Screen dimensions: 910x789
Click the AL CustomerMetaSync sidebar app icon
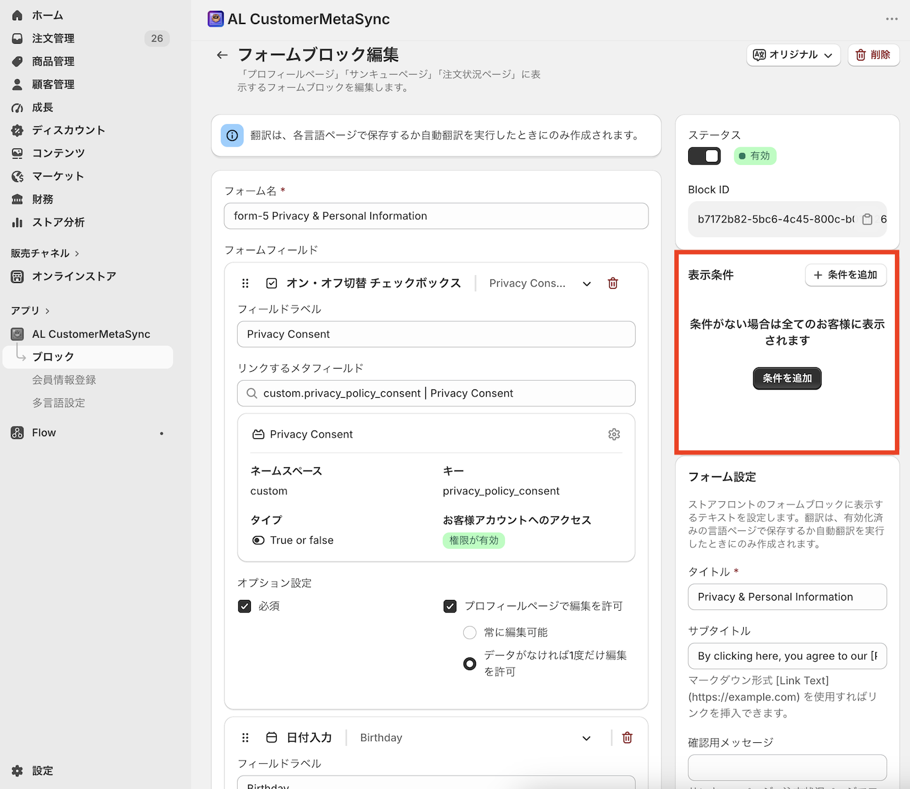click(17, 334)
